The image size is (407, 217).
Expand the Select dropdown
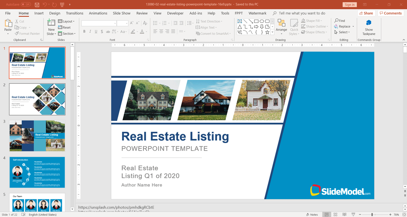click(x=342, y=32)
